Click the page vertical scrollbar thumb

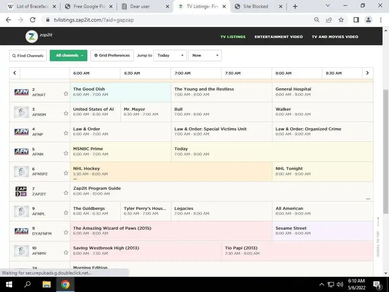point(386,152)
